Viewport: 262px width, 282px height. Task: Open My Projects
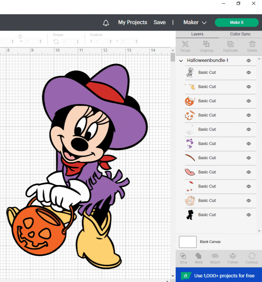pos(132,22)
